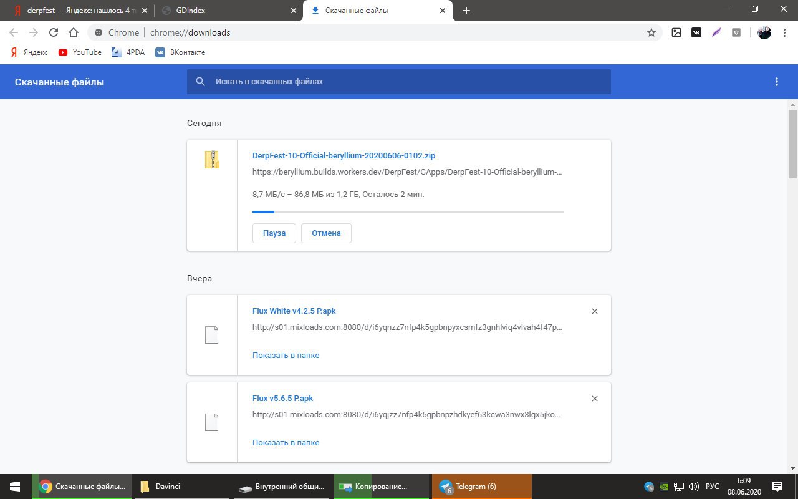Click the zip archive file icon
798x499 pixels.
pos(212,160)
